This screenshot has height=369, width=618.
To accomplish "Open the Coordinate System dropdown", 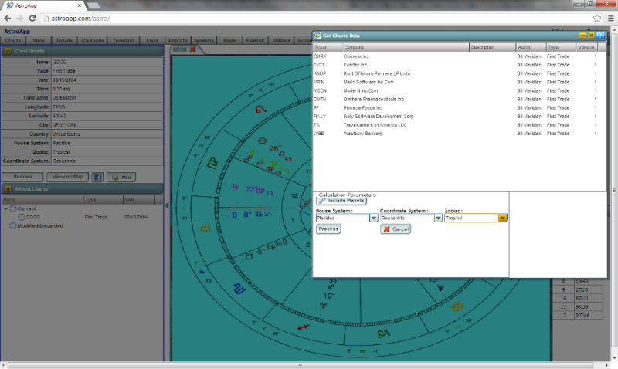I will 438,218.
